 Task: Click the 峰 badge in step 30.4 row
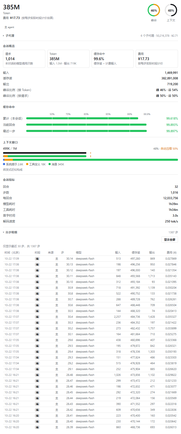coord(37,317)
